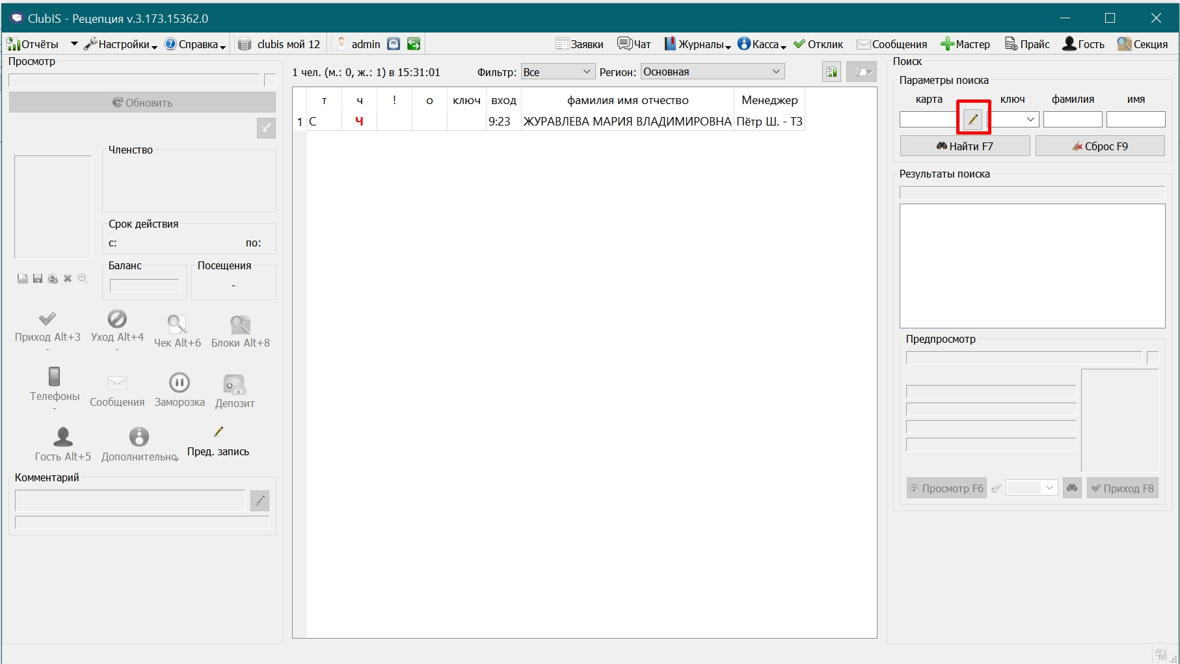Click the Сброс F9 reset button
The height and width of the screenshot is (664, 1180).
(1100, 146)
